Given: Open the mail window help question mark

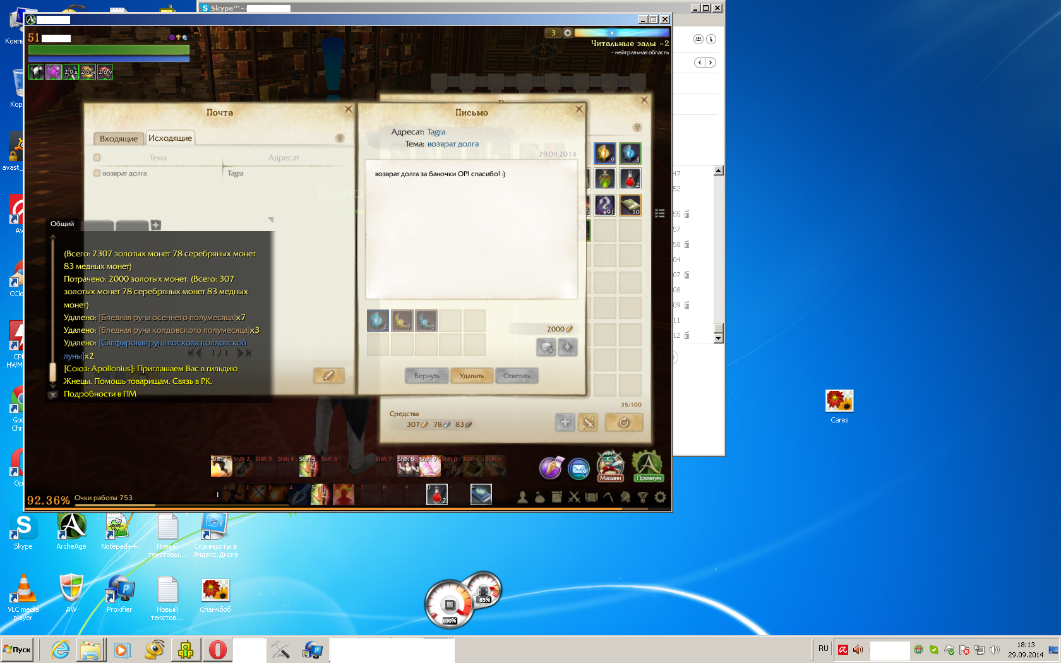Looking at the screenshot, I should tap(340, 138).
